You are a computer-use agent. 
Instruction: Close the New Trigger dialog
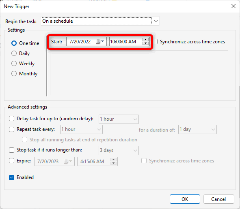pyautogui.click(x=233, y=6)
